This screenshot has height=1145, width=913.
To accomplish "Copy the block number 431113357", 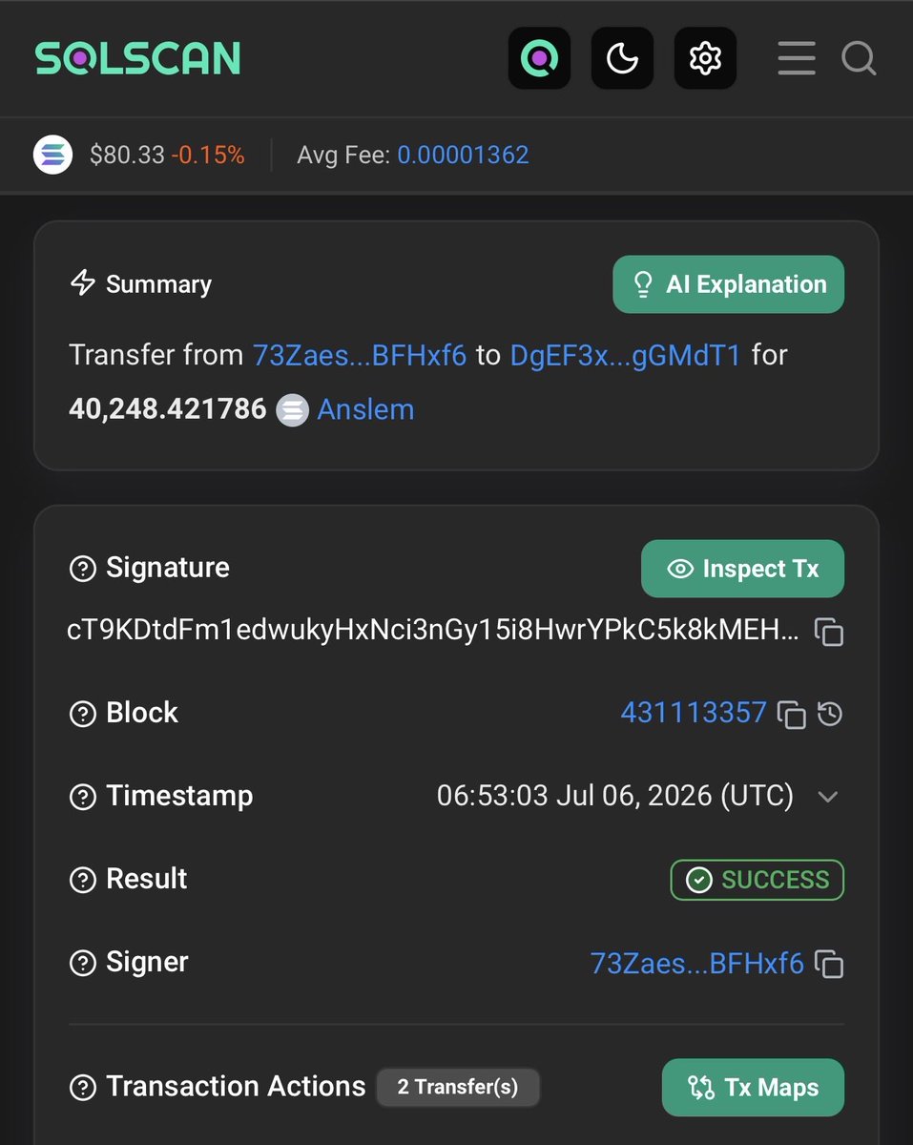I will [792, 714].
